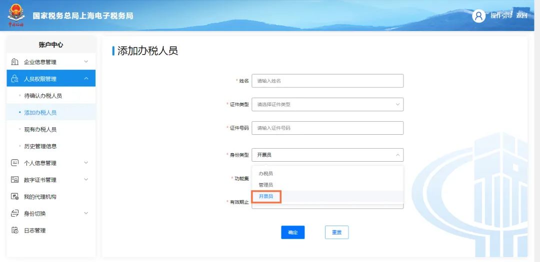The width and height of the screenshot is (540, 262).
Task: Click the 企业信息管理 building icon
Action: point(15,62)
